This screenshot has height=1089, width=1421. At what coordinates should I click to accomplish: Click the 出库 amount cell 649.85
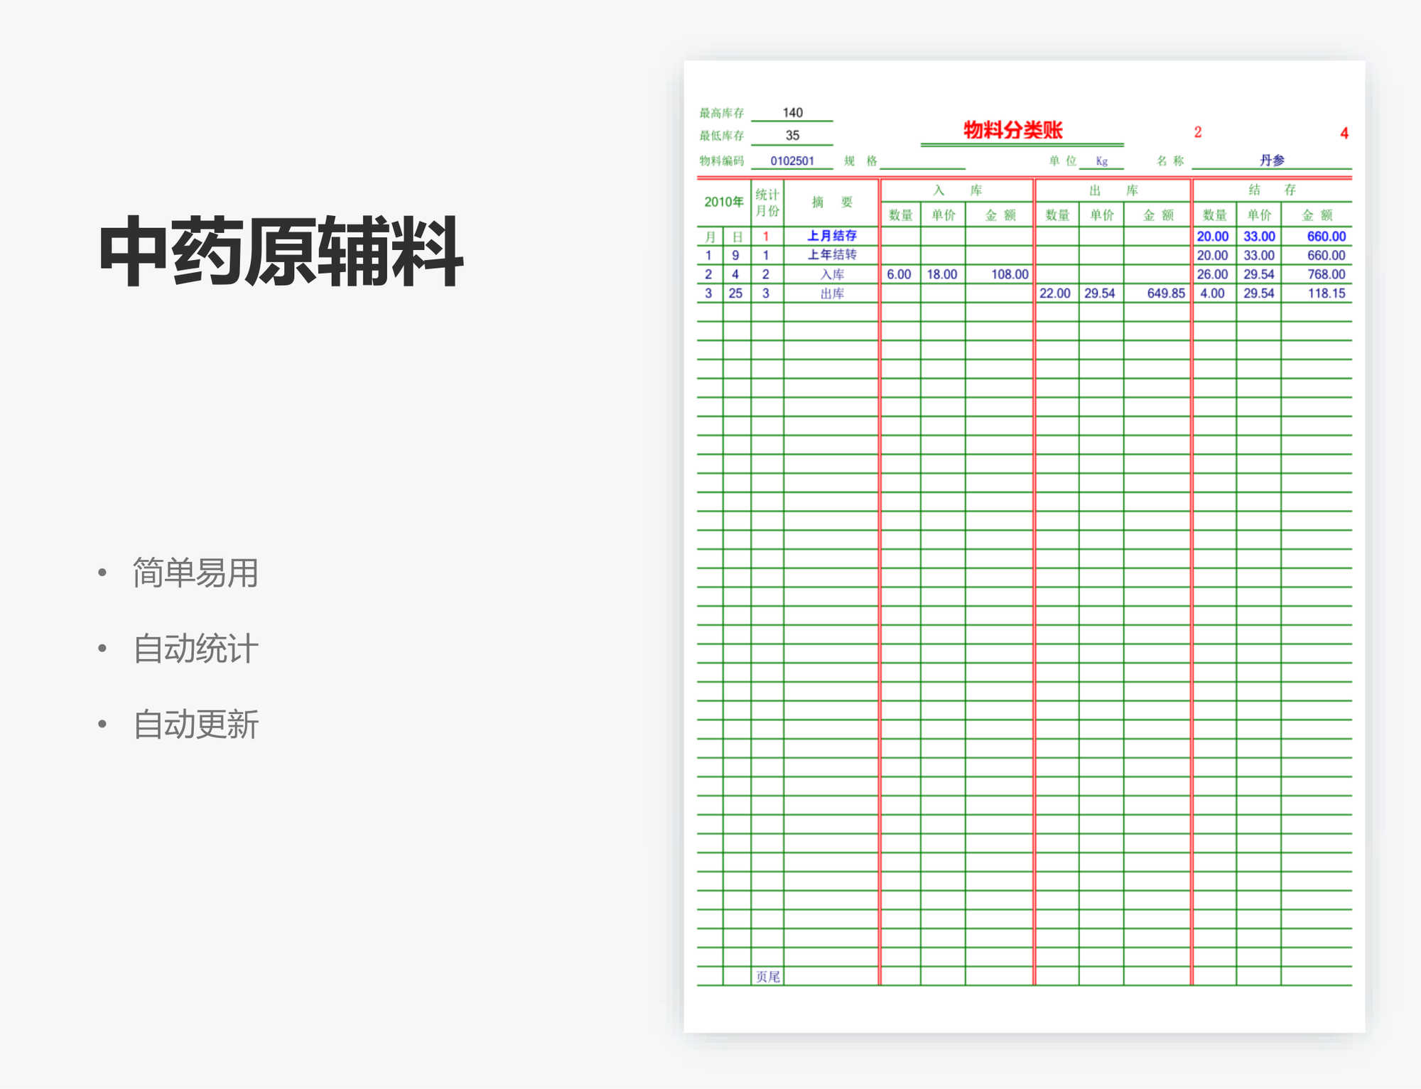1165,293
